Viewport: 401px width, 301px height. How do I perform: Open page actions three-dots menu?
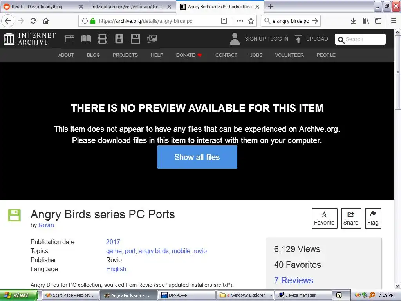pos(240,21)
